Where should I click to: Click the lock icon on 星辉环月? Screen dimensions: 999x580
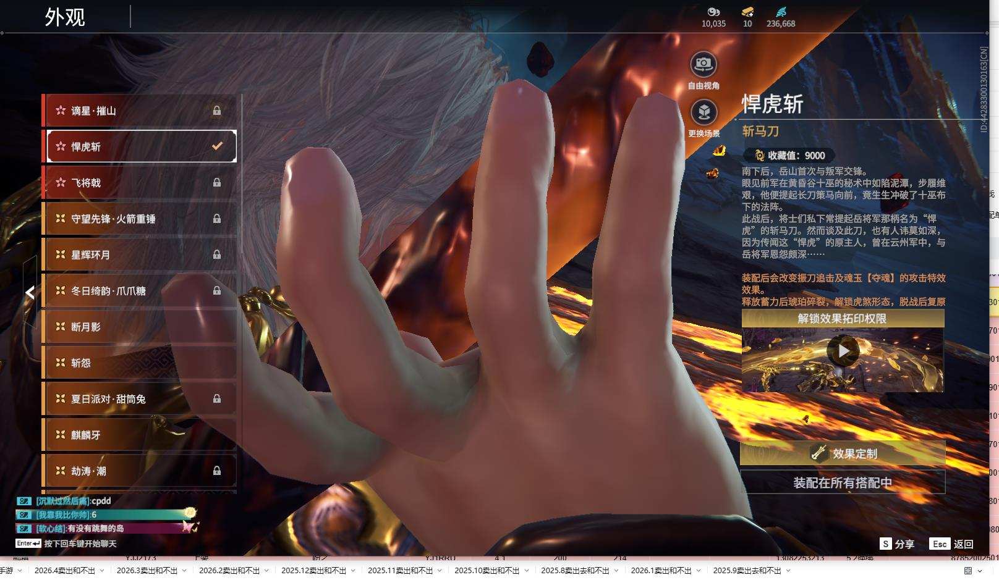[217, 254]
